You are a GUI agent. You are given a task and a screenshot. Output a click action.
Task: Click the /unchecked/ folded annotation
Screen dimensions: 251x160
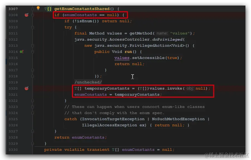tap(88, 82)
